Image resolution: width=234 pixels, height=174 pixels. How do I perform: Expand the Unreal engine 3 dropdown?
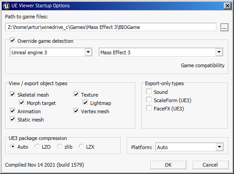point(88,52)
